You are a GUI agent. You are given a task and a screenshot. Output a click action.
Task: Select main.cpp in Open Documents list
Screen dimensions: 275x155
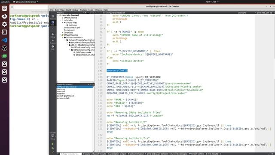coord(61,89)
